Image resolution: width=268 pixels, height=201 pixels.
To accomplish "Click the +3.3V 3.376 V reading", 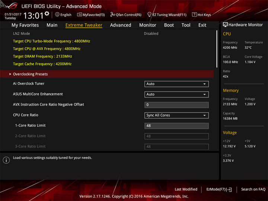I will (228, 161).
